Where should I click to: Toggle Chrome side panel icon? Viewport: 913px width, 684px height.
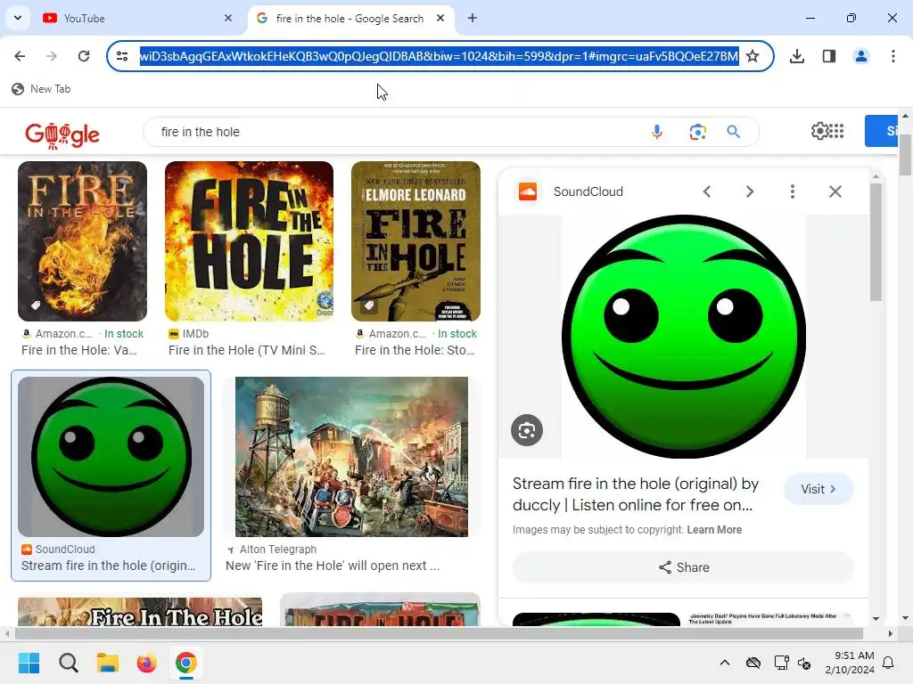coord(829,56)
